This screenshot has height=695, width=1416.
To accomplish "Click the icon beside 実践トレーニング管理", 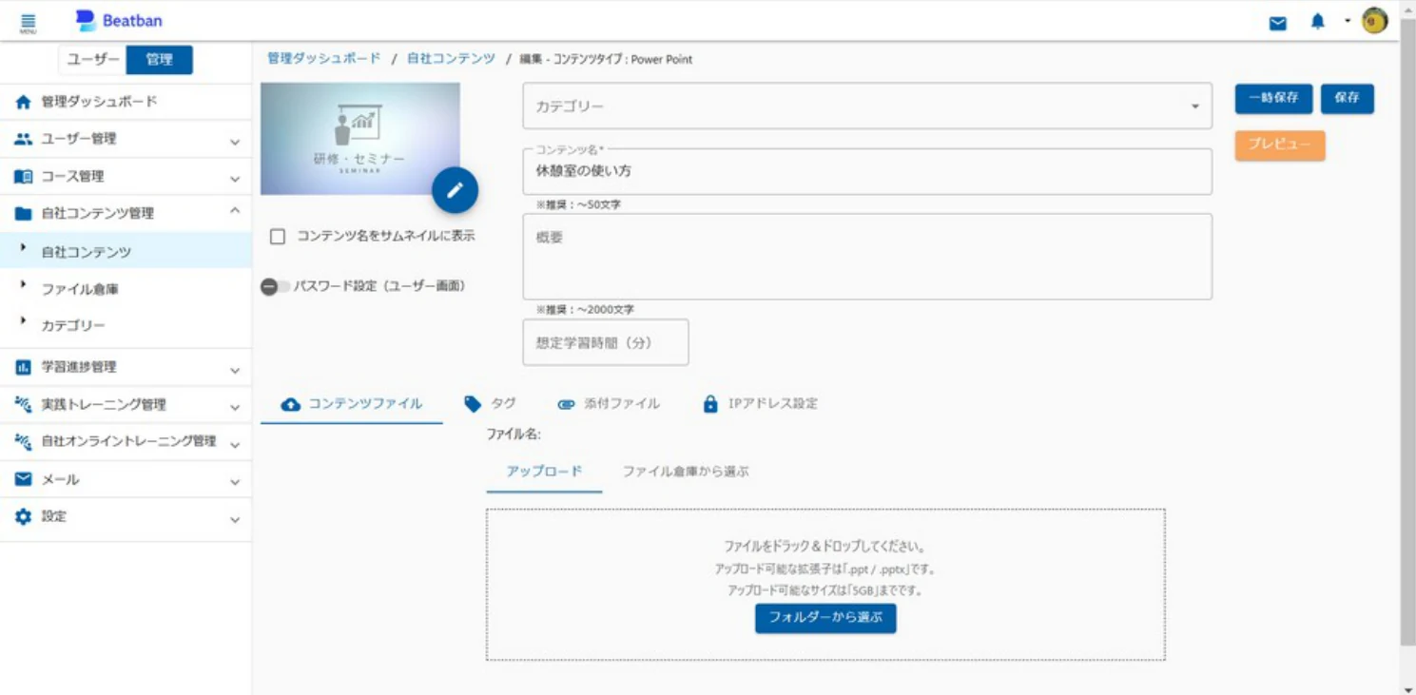I will click(24, 404).
